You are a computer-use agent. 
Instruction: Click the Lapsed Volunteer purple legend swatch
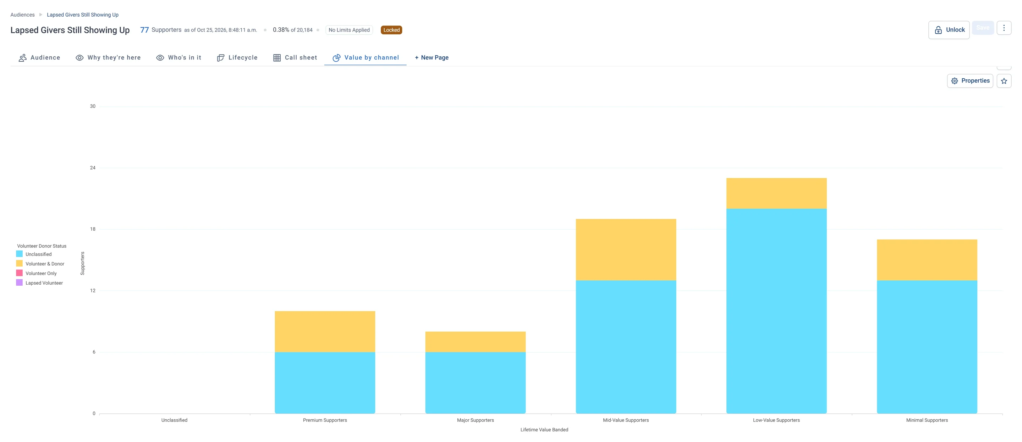(x=19, y=282)
